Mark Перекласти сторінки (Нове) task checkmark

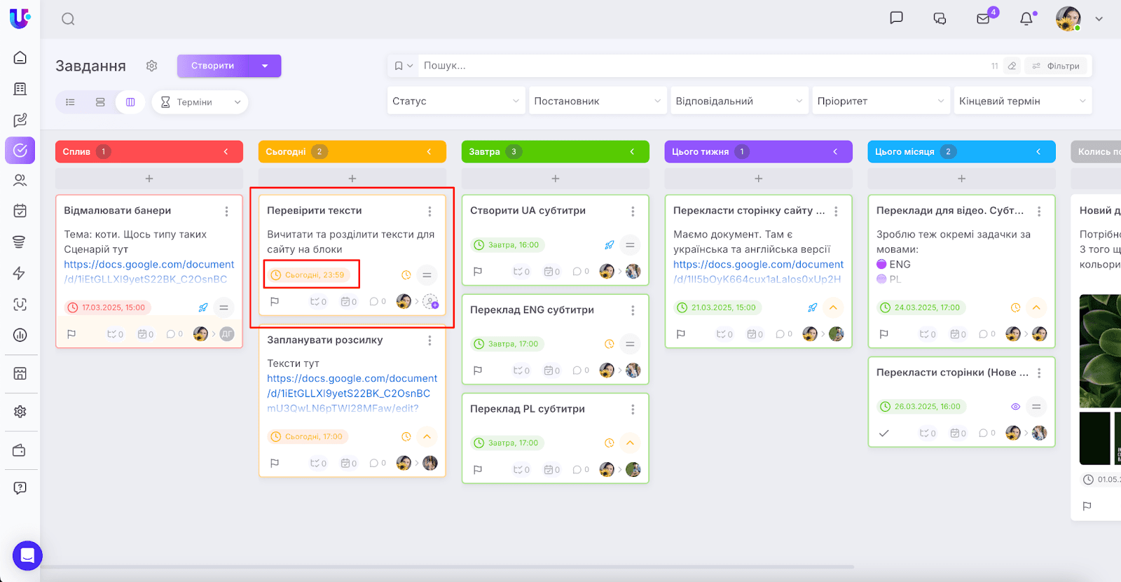coord(884,434)
